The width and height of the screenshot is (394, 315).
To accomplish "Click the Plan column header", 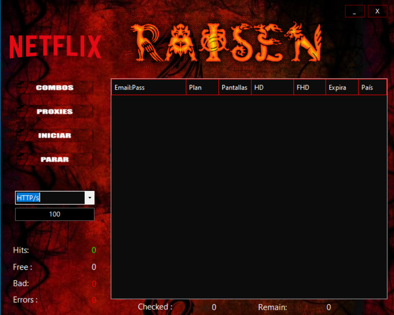I will [202, 87].
